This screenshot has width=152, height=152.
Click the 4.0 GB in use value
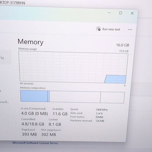[27, 113]
